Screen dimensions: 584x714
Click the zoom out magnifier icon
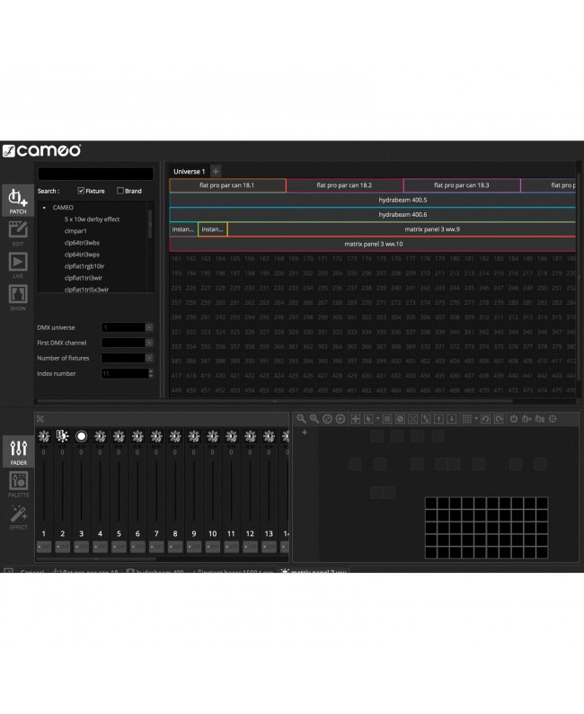click(302, 419)
